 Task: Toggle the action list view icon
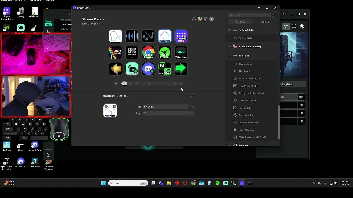(275, 15)
